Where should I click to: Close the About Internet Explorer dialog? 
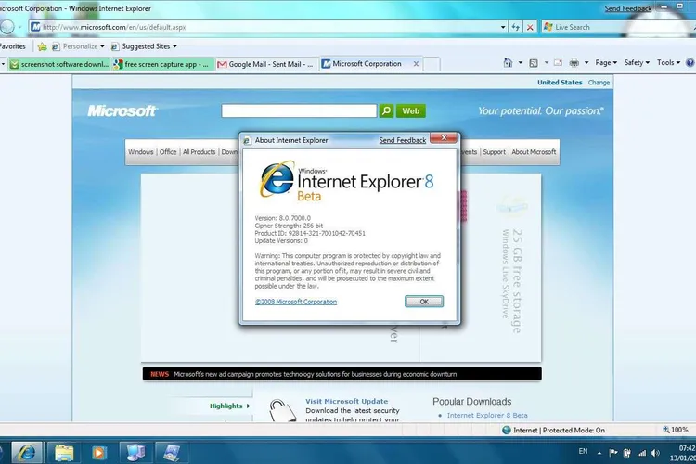tap(444, 138)
